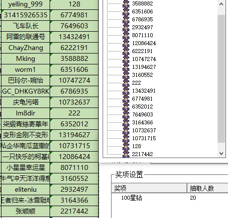Select the worm1 cell

(x=25, y=69)
